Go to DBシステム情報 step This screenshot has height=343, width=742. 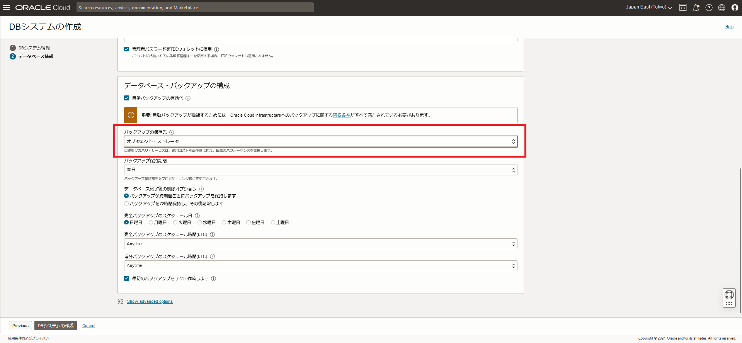34,48
